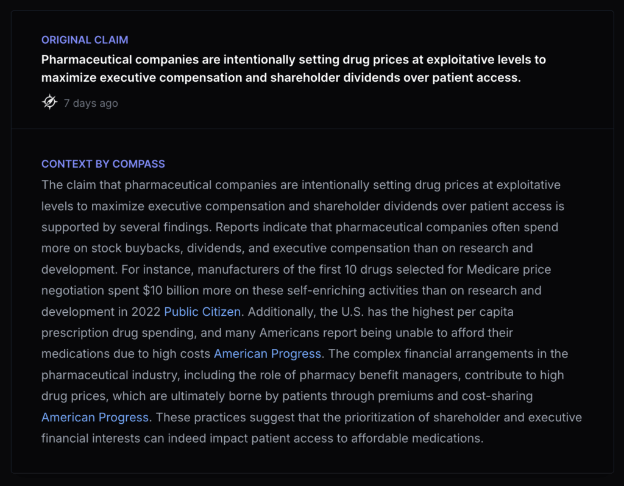
Task: Open American Progress link after "high costs"
Action: pyautogui.click(x=268, y=354)
